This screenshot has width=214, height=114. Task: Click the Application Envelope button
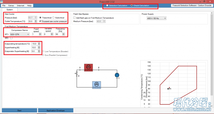click(56, 111)
